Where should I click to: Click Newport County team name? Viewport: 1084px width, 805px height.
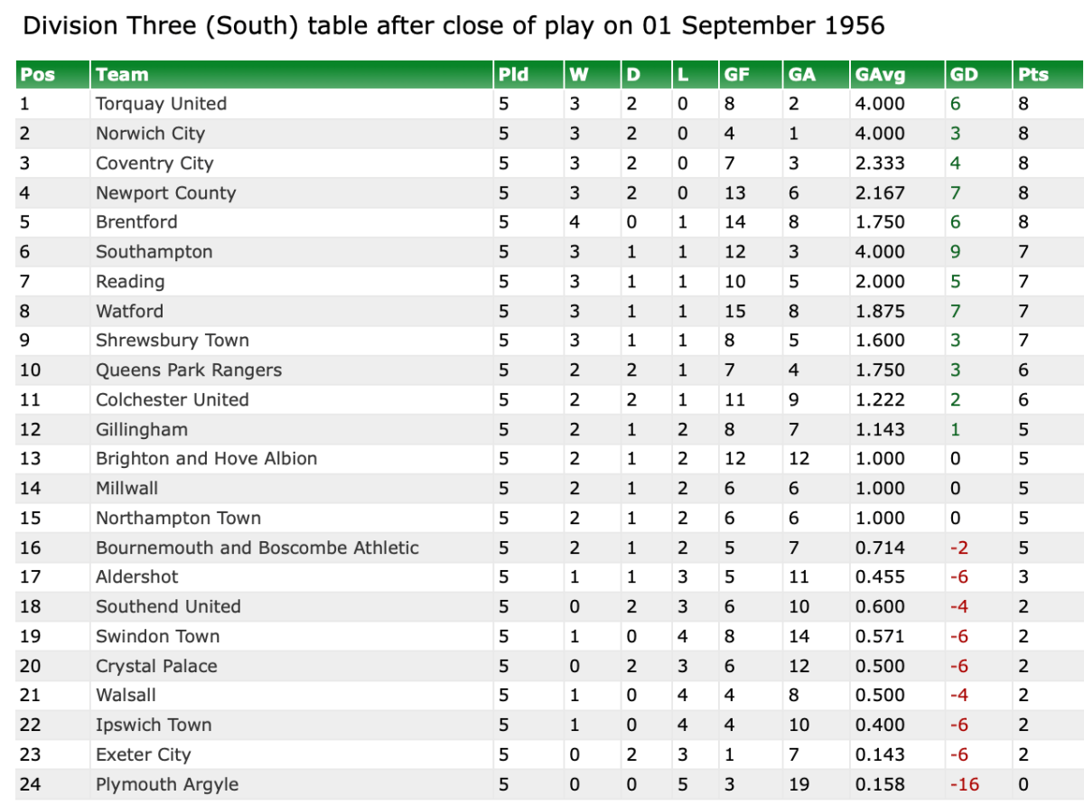tap(165, 192)
